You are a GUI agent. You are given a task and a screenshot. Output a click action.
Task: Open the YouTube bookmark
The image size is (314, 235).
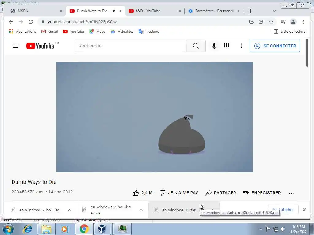[73, 32]
